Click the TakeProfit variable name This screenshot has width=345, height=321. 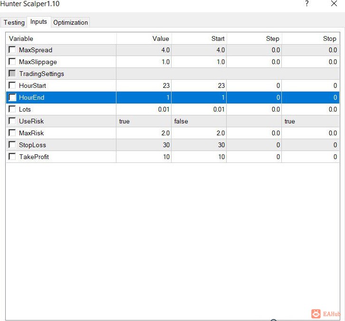34,157
